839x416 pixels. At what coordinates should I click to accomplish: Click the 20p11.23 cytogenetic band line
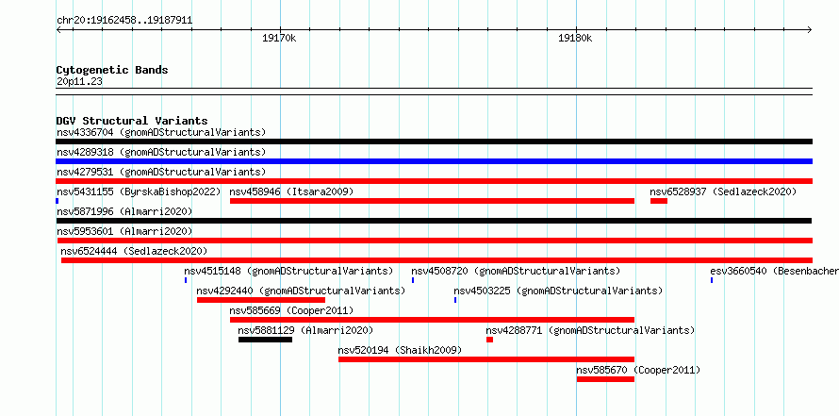tap(434, 92)
